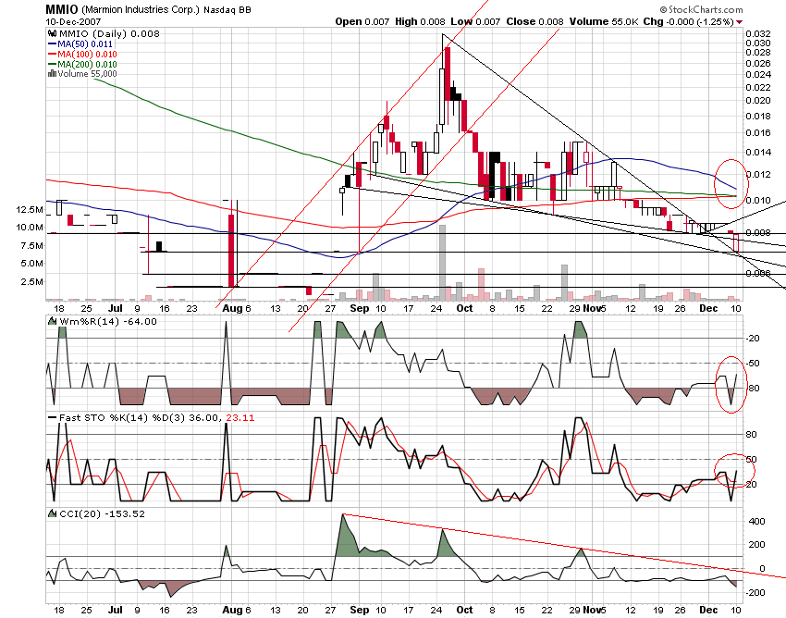The width and height of the screenshot is (786, 618).
Task: Click the candlestick icon beside MMIO (Daily)
Action: tap(52, 33)
